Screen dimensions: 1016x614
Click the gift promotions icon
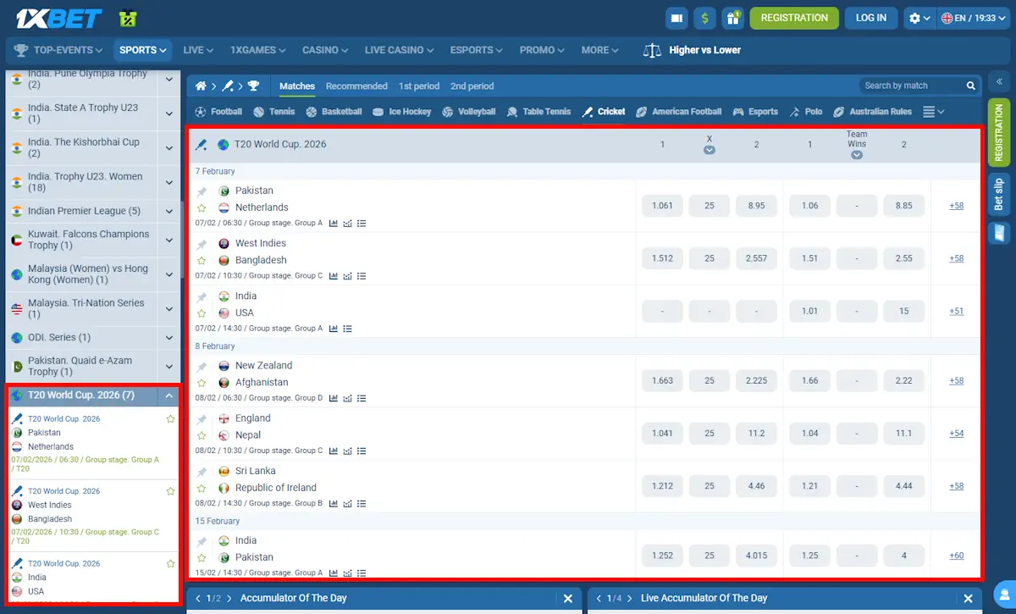(x=733, y=17)
